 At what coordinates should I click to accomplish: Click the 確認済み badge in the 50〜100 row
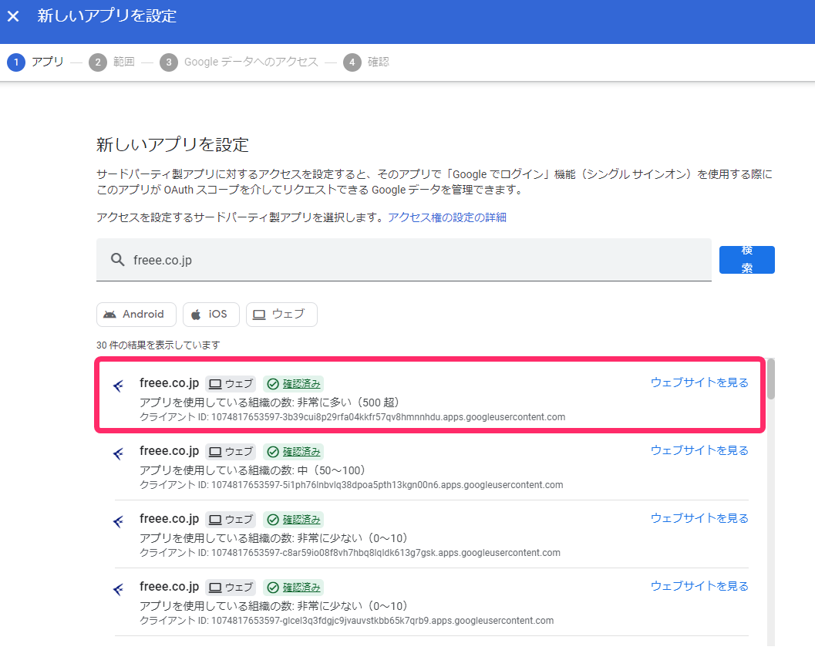(x=294, y=452)
